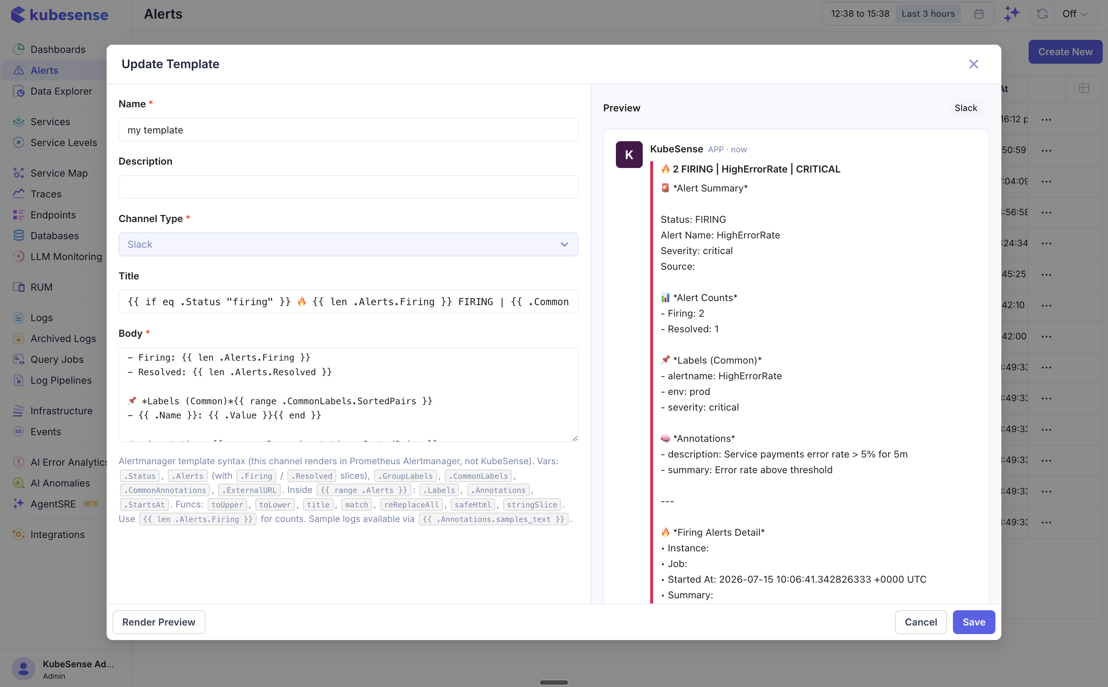Open row menu for the 50:59 alert
The image size is (1108, 687).
(x=1046, y=151)
